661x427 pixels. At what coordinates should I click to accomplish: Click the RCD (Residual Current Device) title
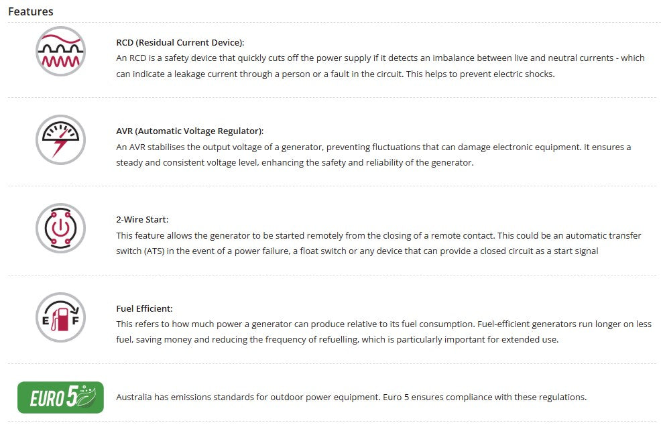(180, 42)
